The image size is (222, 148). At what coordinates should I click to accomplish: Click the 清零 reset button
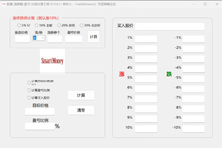pos(81,110)
